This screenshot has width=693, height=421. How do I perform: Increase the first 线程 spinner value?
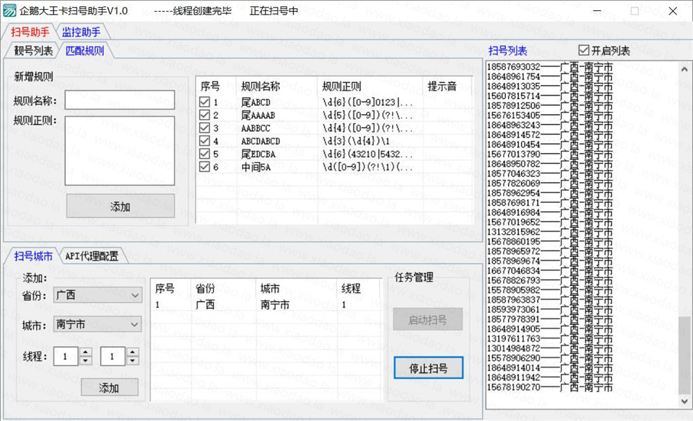click(86, 352)
